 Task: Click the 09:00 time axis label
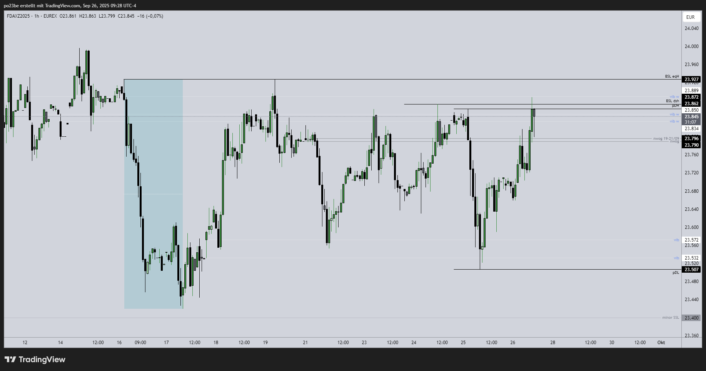point(140,343)
